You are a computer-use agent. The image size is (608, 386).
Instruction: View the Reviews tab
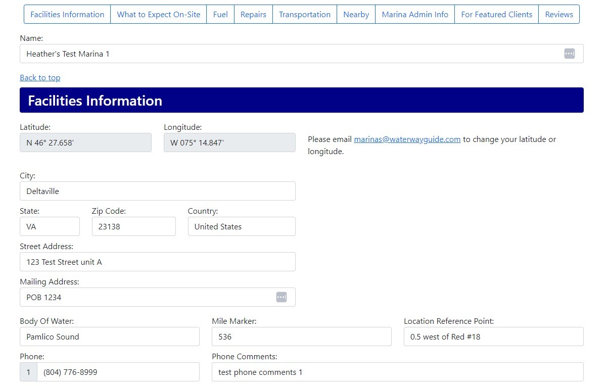click(559, 14)
